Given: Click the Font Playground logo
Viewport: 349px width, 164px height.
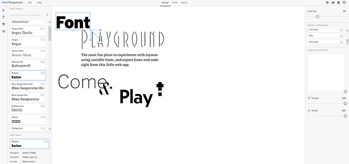Looking at the screenshot, I should (x=12, y=3).
